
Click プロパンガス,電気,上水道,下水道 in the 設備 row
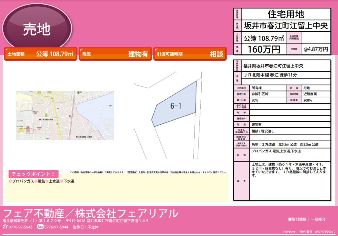[x=276, y=151]
